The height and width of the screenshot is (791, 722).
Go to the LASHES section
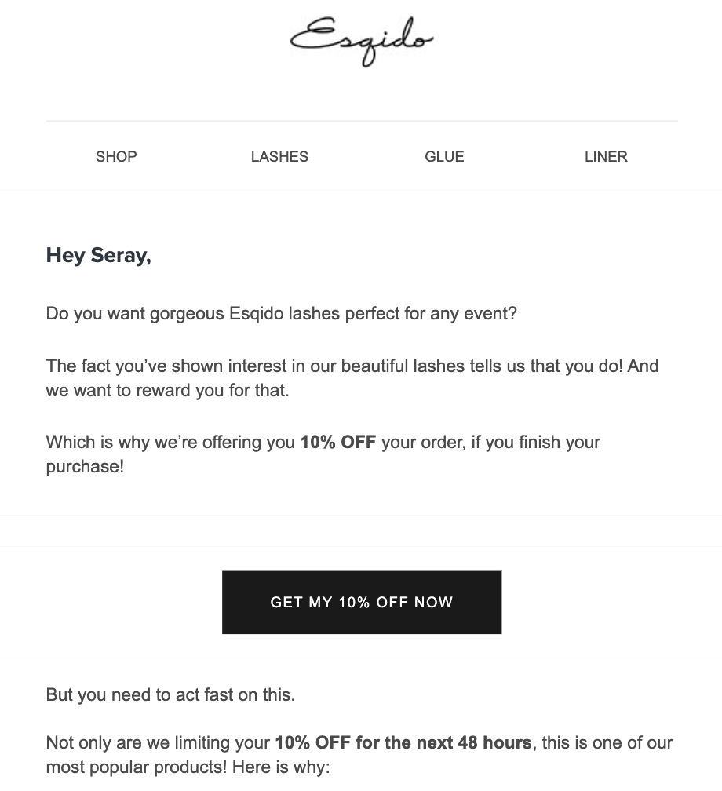tap(279, 157)
